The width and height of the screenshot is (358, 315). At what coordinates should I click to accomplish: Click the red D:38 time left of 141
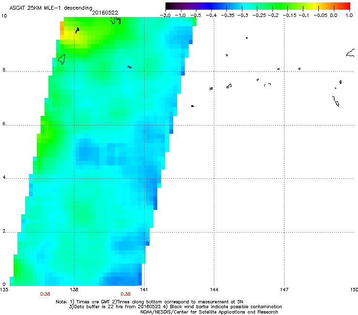[x=125, y=294]
